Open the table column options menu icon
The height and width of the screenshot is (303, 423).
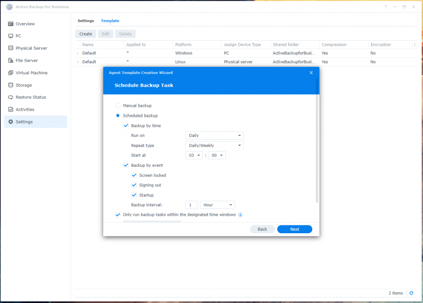pos(415,45)
